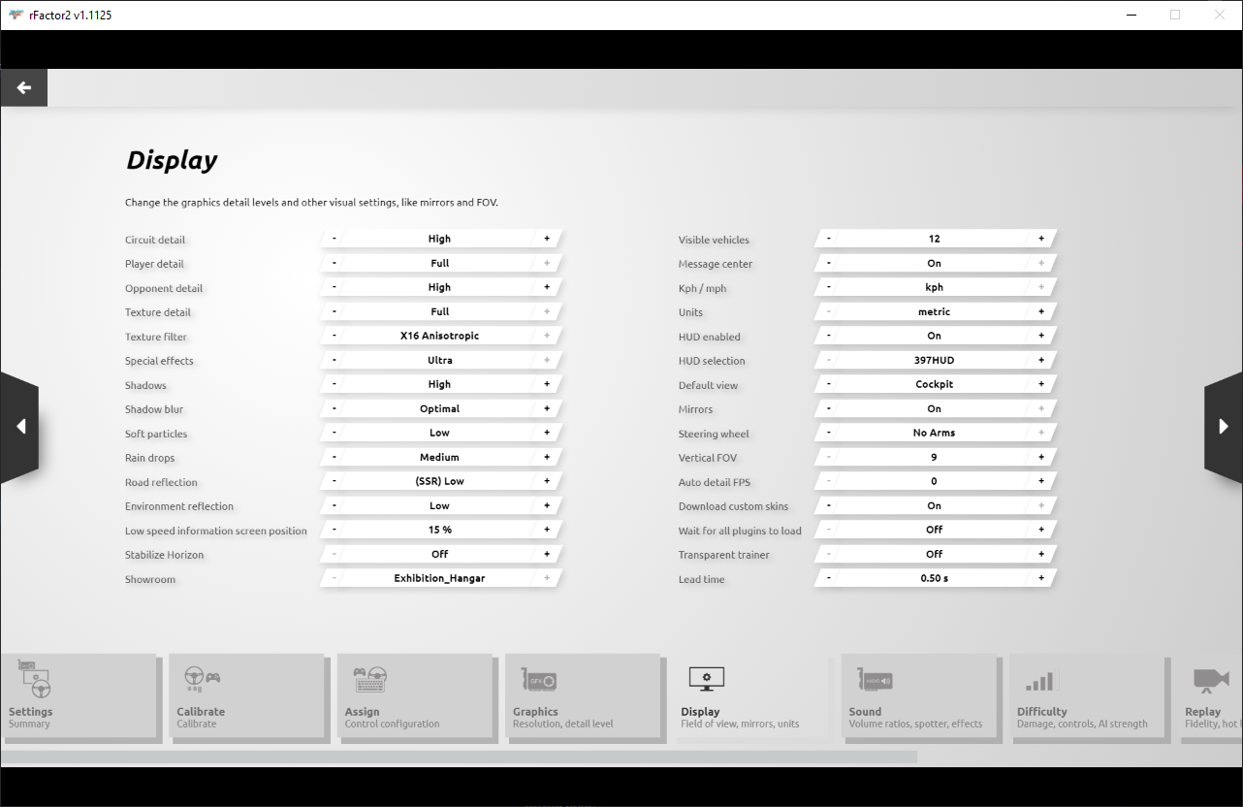
Task: Increase Shadows with plus
Action: [547, 384]
